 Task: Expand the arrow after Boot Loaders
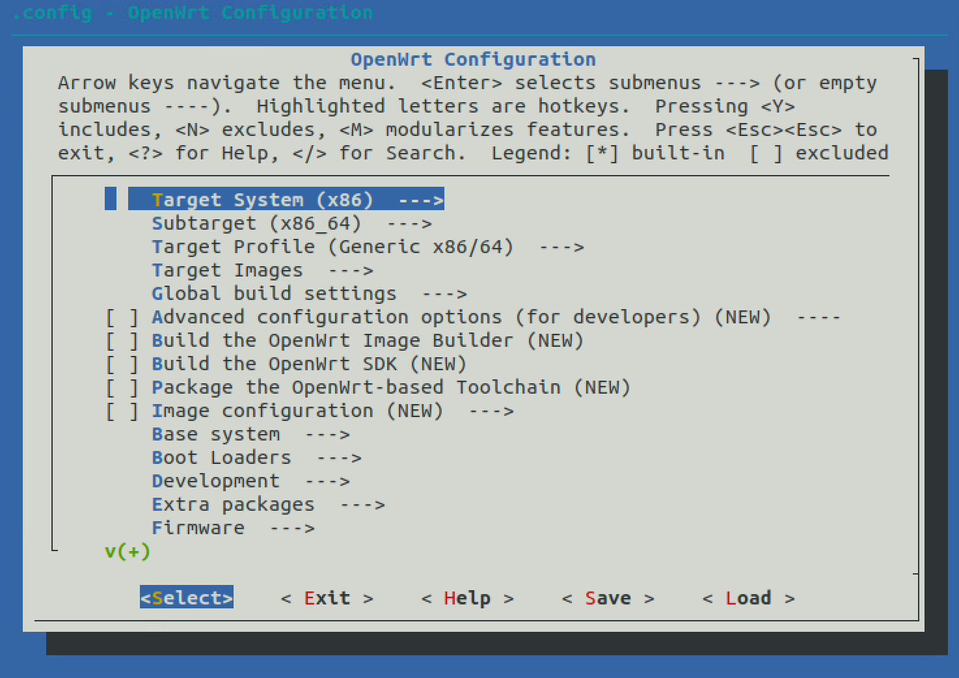[339, 458]
